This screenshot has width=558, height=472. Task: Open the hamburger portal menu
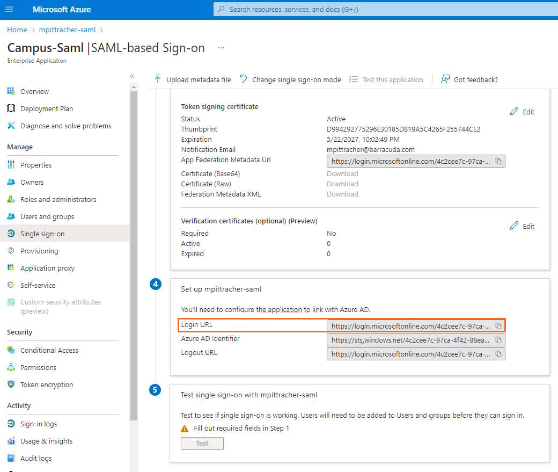pos(9,9)
